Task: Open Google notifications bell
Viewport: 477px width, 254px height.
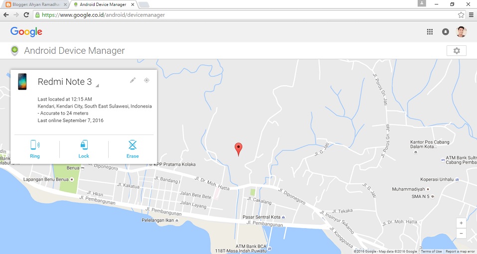Action: [x=446, y=31]
